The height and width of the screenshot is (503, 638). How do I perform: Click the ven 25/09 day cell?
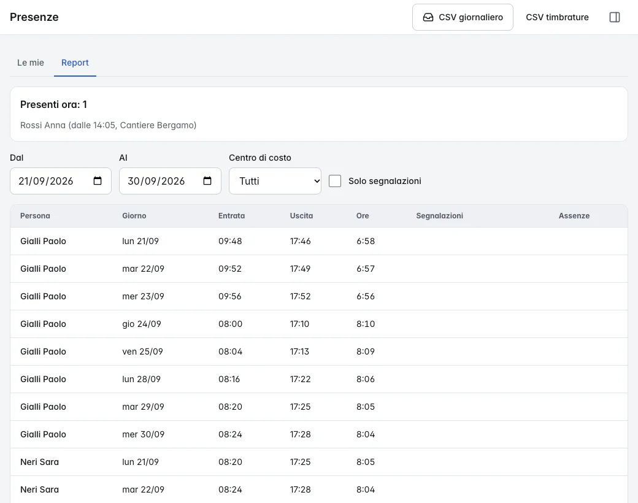[x=142, y=352]
